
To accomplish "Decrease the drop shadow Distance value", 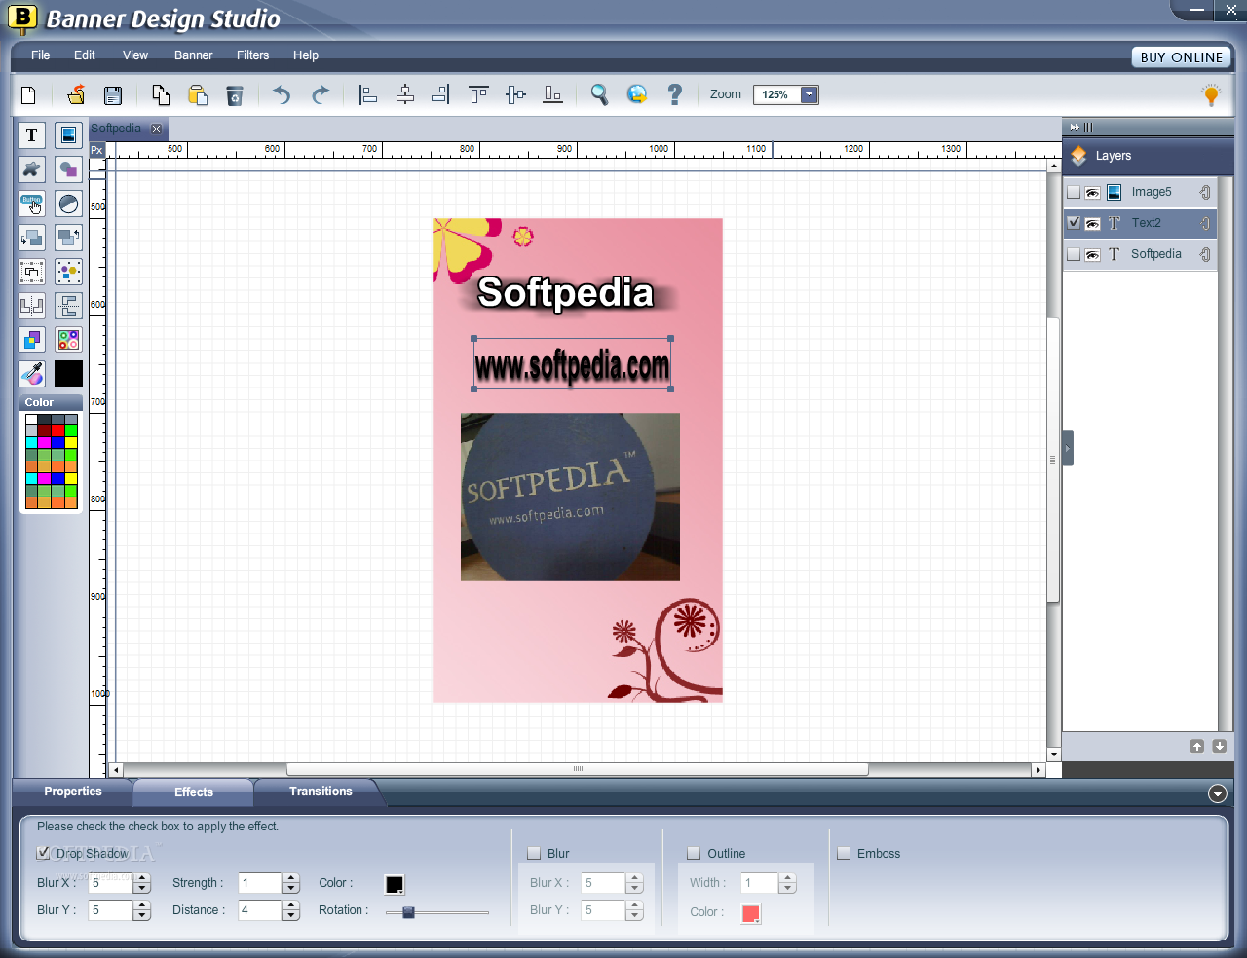I will pyautogui.click(x=290, y=915).
